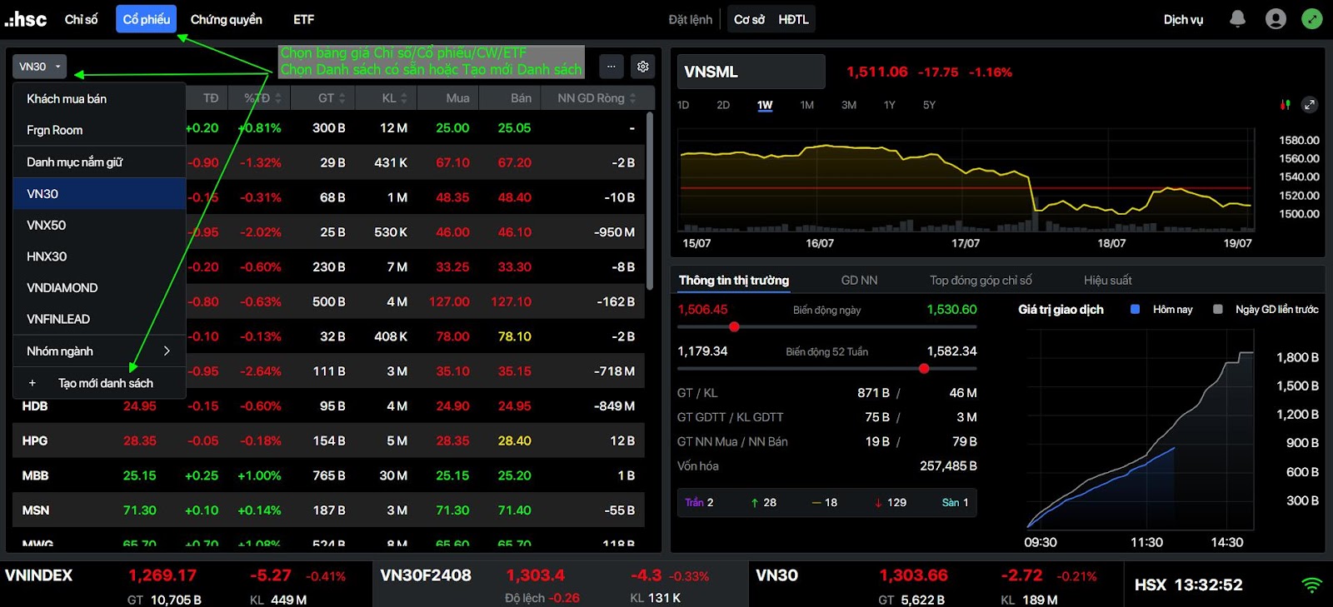Image resolution: width=1333 pixels, height=607 pixels.
Task: Select Khách mua bán from list menu
Action: pyautogui.click(x=99, y=98)
